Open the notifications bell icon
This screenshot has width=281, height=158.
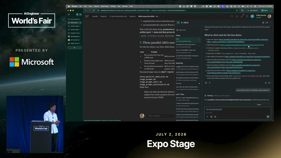pyautogui.click(x=237, y=16)
